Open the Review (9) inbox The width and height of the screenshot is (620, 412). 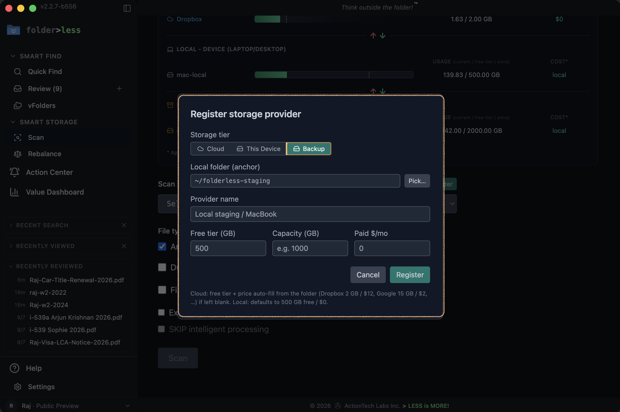coord(45,88)
